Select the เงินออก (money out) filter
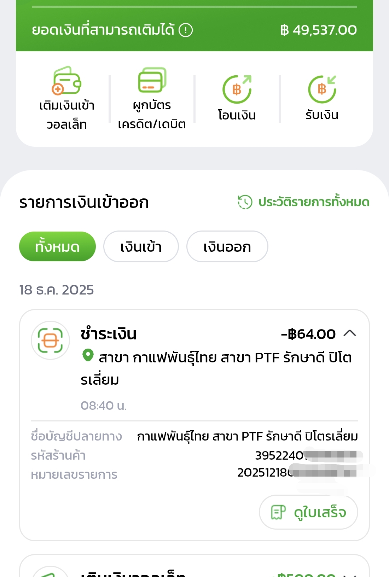Screen dimensions: 389x577 227,246
